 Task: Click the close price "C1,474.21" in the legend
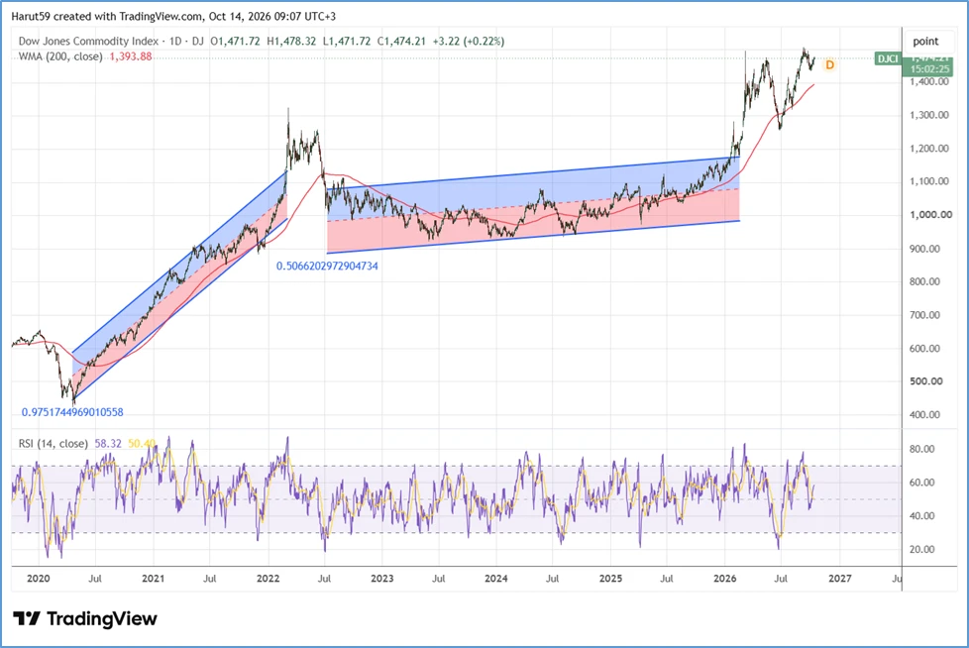tap(401, 42)
